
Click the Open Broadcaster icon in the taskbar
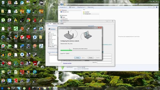[x=34, y=88]
